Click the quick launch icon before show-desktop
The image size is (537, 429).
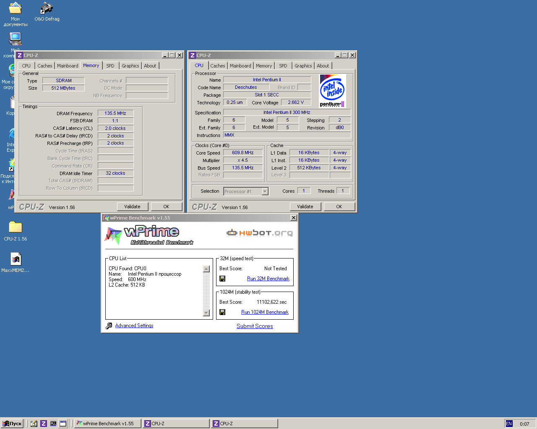pyautogui.click(x=53, y=424)
